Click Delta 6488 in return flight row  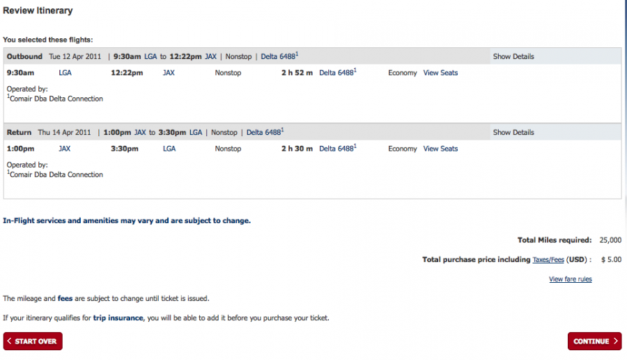pos(336,149)
